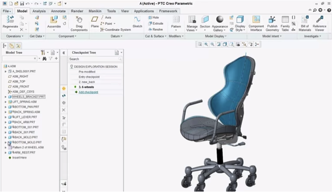Create a datum Plane
Screen dimensions: 332x192
[x=95, y=20]
